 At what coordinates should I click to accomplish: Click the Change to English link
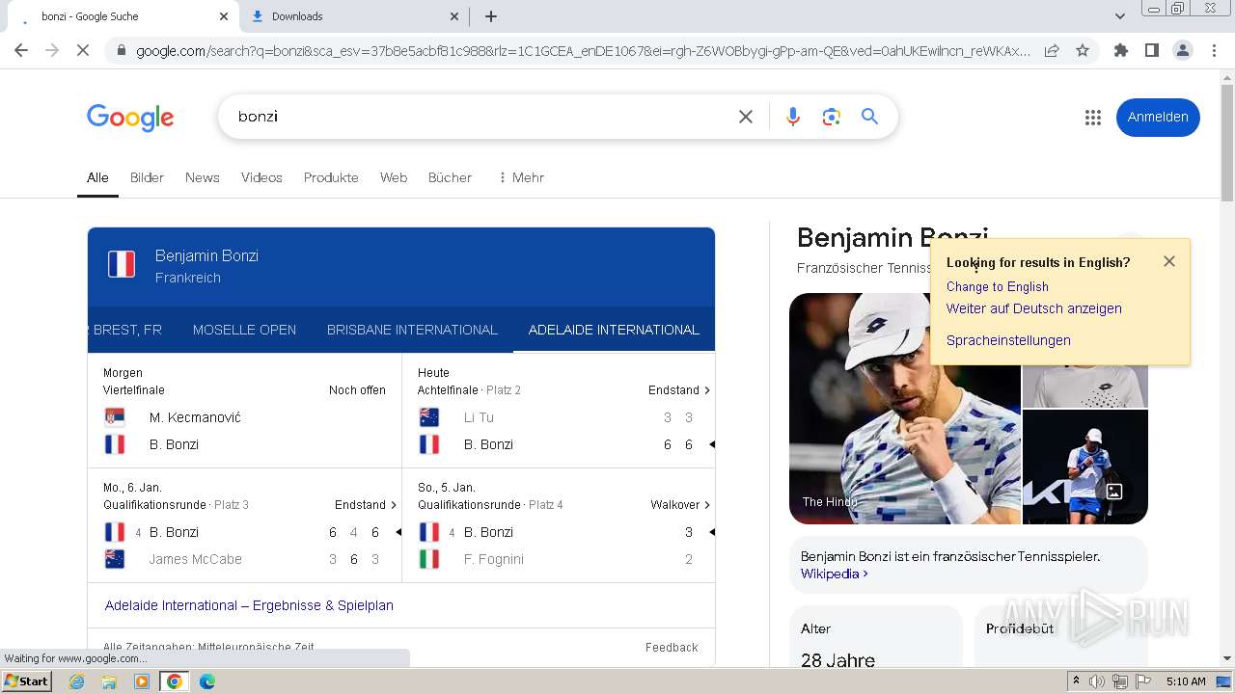click(x=997, y=286)
